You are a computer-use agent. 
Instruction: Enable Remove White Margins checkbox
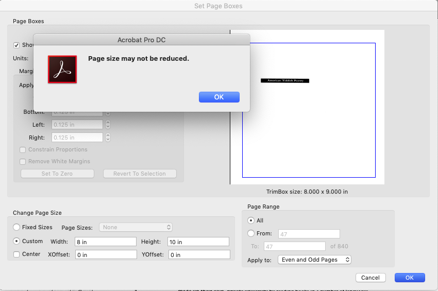23,161
